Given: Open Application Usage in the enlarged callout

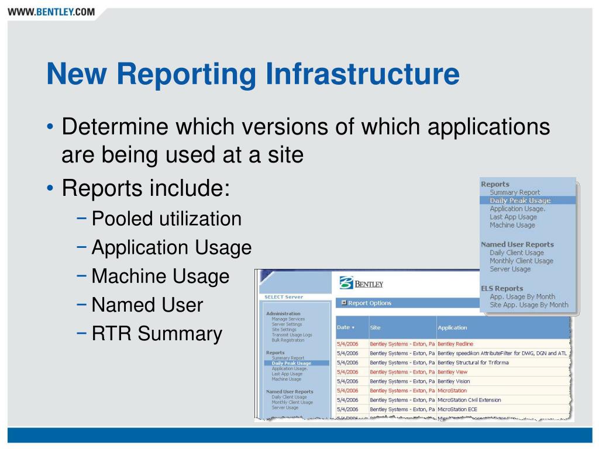Looking at the screenshot, I should pos(517,209).
